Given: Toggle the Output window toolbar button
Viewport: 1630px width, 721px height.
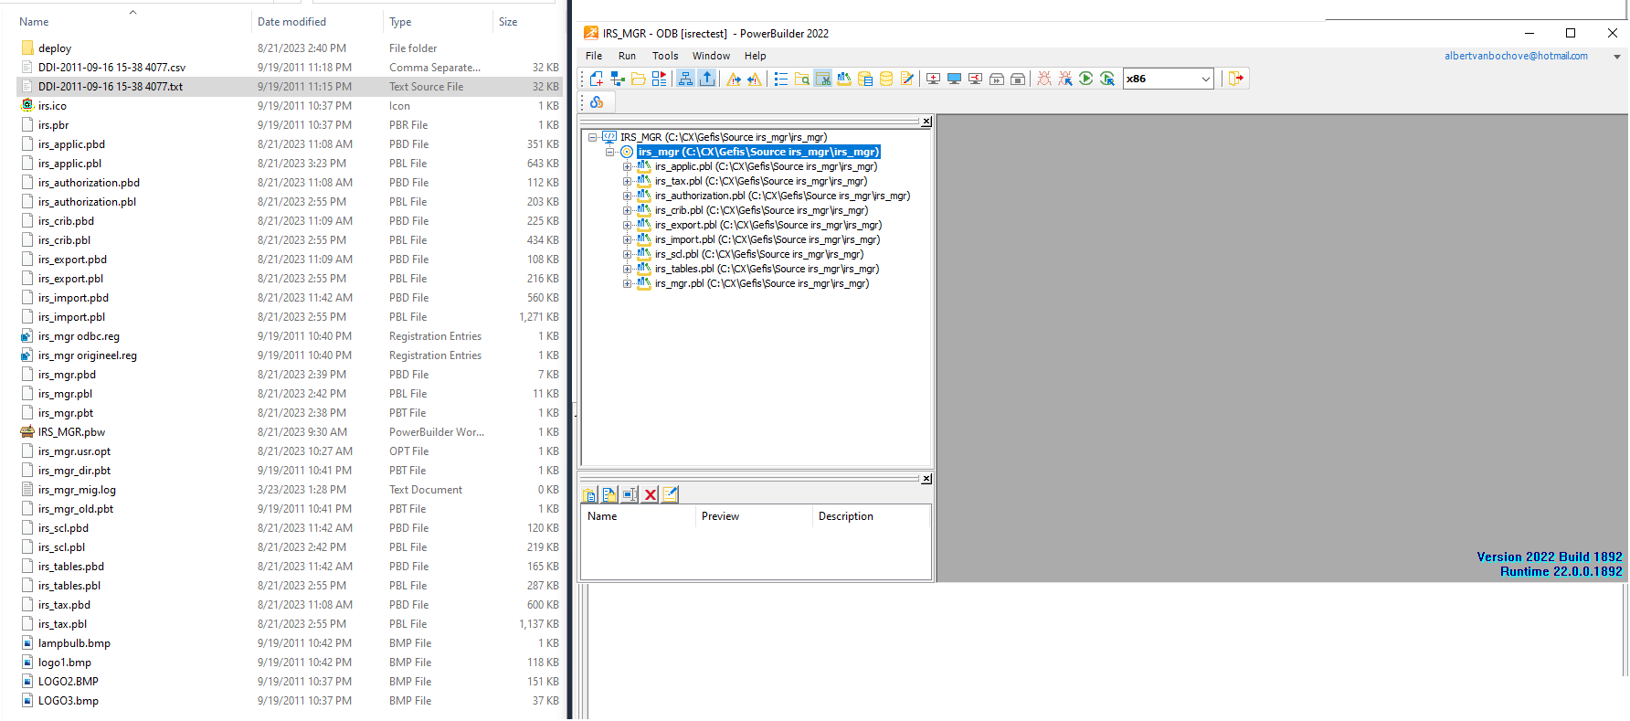Looking at the screenshot, I should (x=707, y=79).
